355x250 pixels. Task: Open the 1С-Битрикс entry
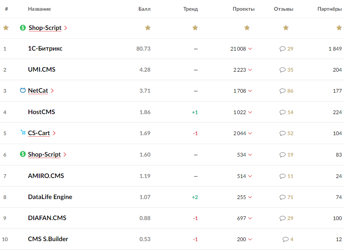point(45,48)
